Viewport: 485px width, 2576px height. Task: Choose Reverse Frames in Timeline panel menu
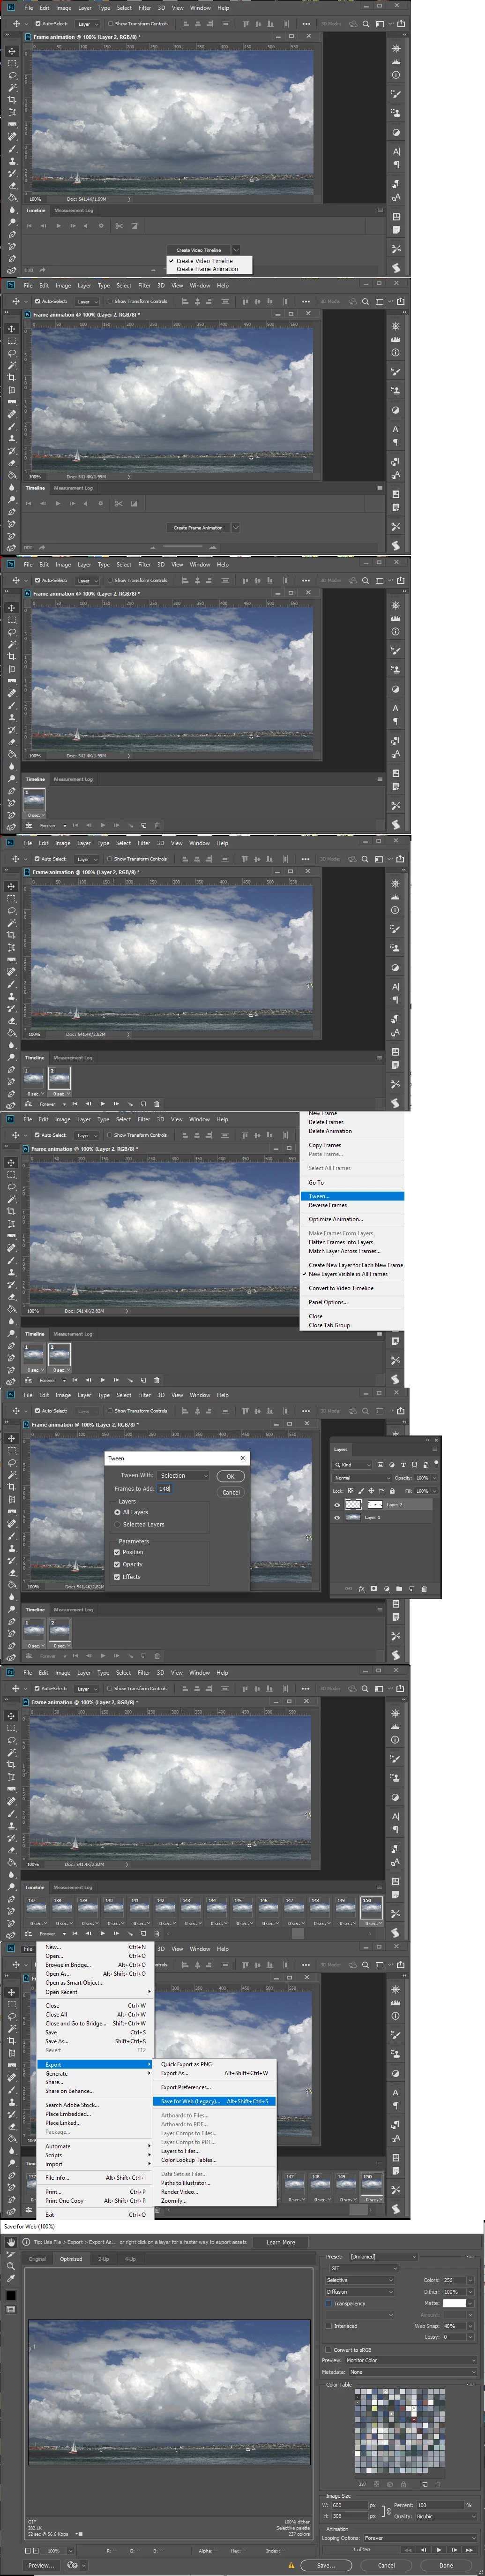353,1205
